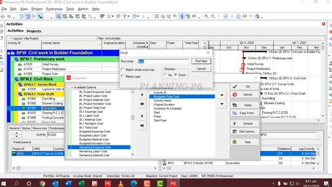Viewport: 332px width, 187px height.
Task: Click the Zoom Out magnifier icon
Action: (213, 16)
